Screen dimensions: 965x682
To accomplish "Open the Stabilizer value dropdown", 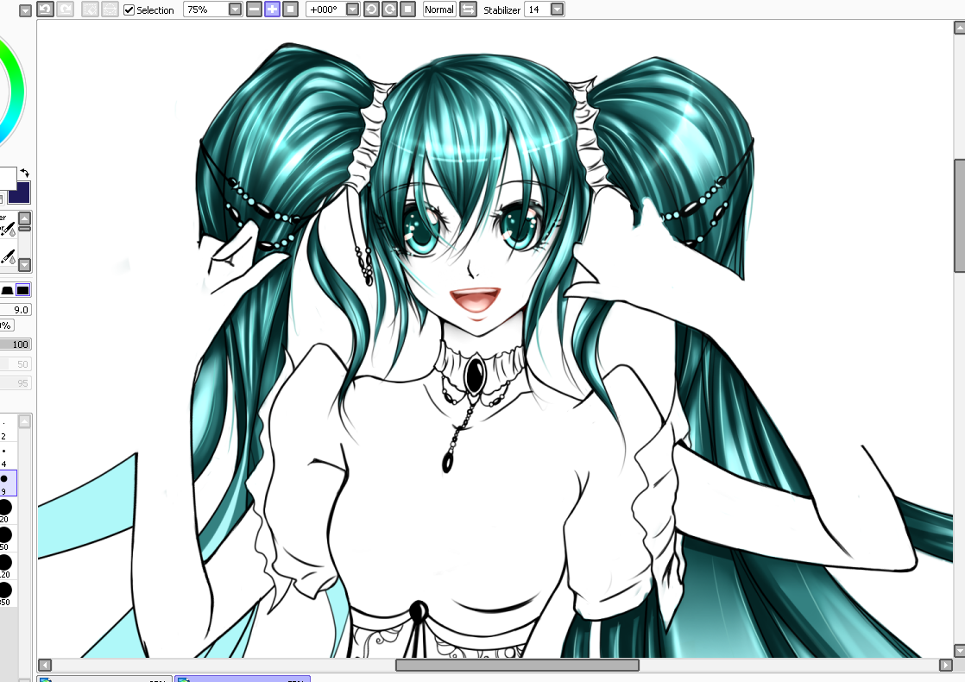I will click(557, 9).
